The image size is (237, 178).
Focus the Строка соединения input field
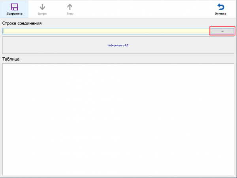tap(106, 31)
